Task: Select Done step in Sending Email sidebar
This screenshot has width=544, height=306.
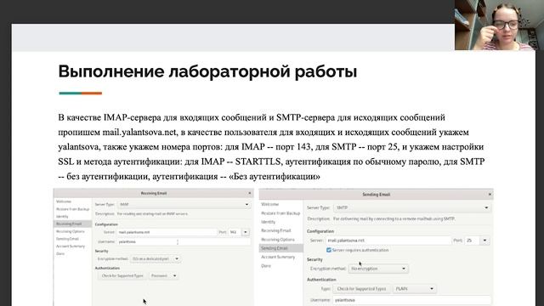Action: 266,266
